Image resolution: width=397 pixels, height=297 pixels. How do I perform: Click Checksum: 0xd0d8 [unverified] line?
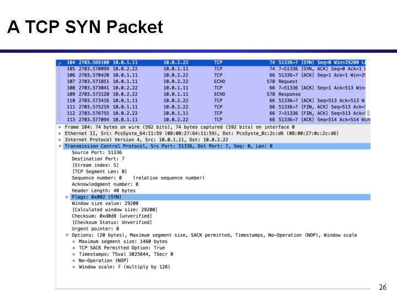point(112,216)
